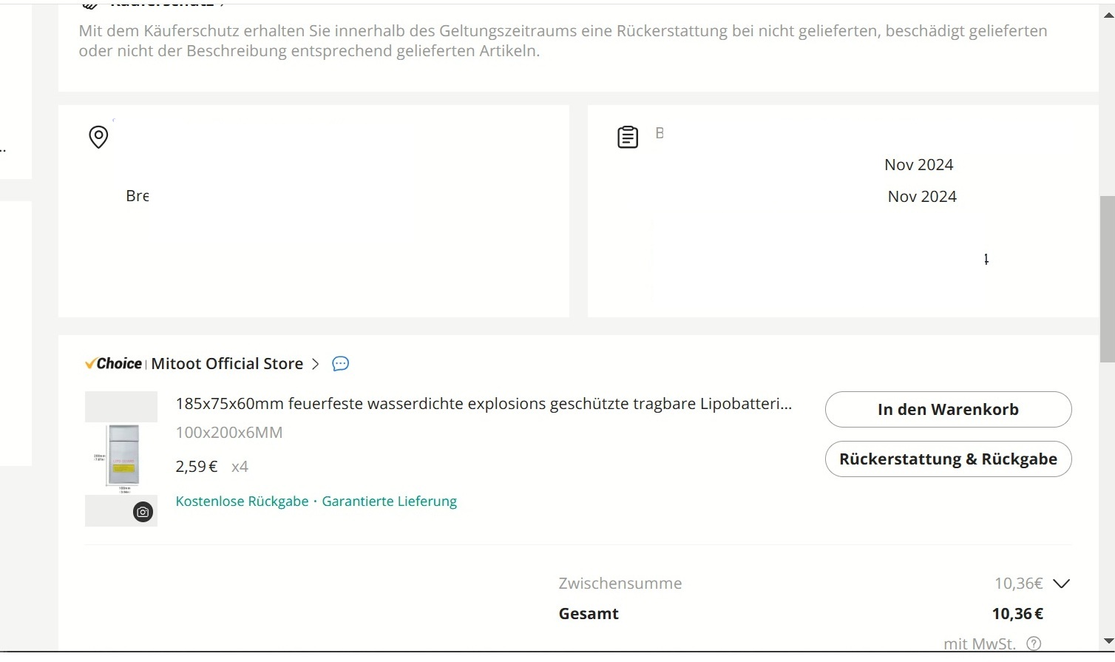Click the chevron next to Mitoot Official Store

tap(315, 364)
